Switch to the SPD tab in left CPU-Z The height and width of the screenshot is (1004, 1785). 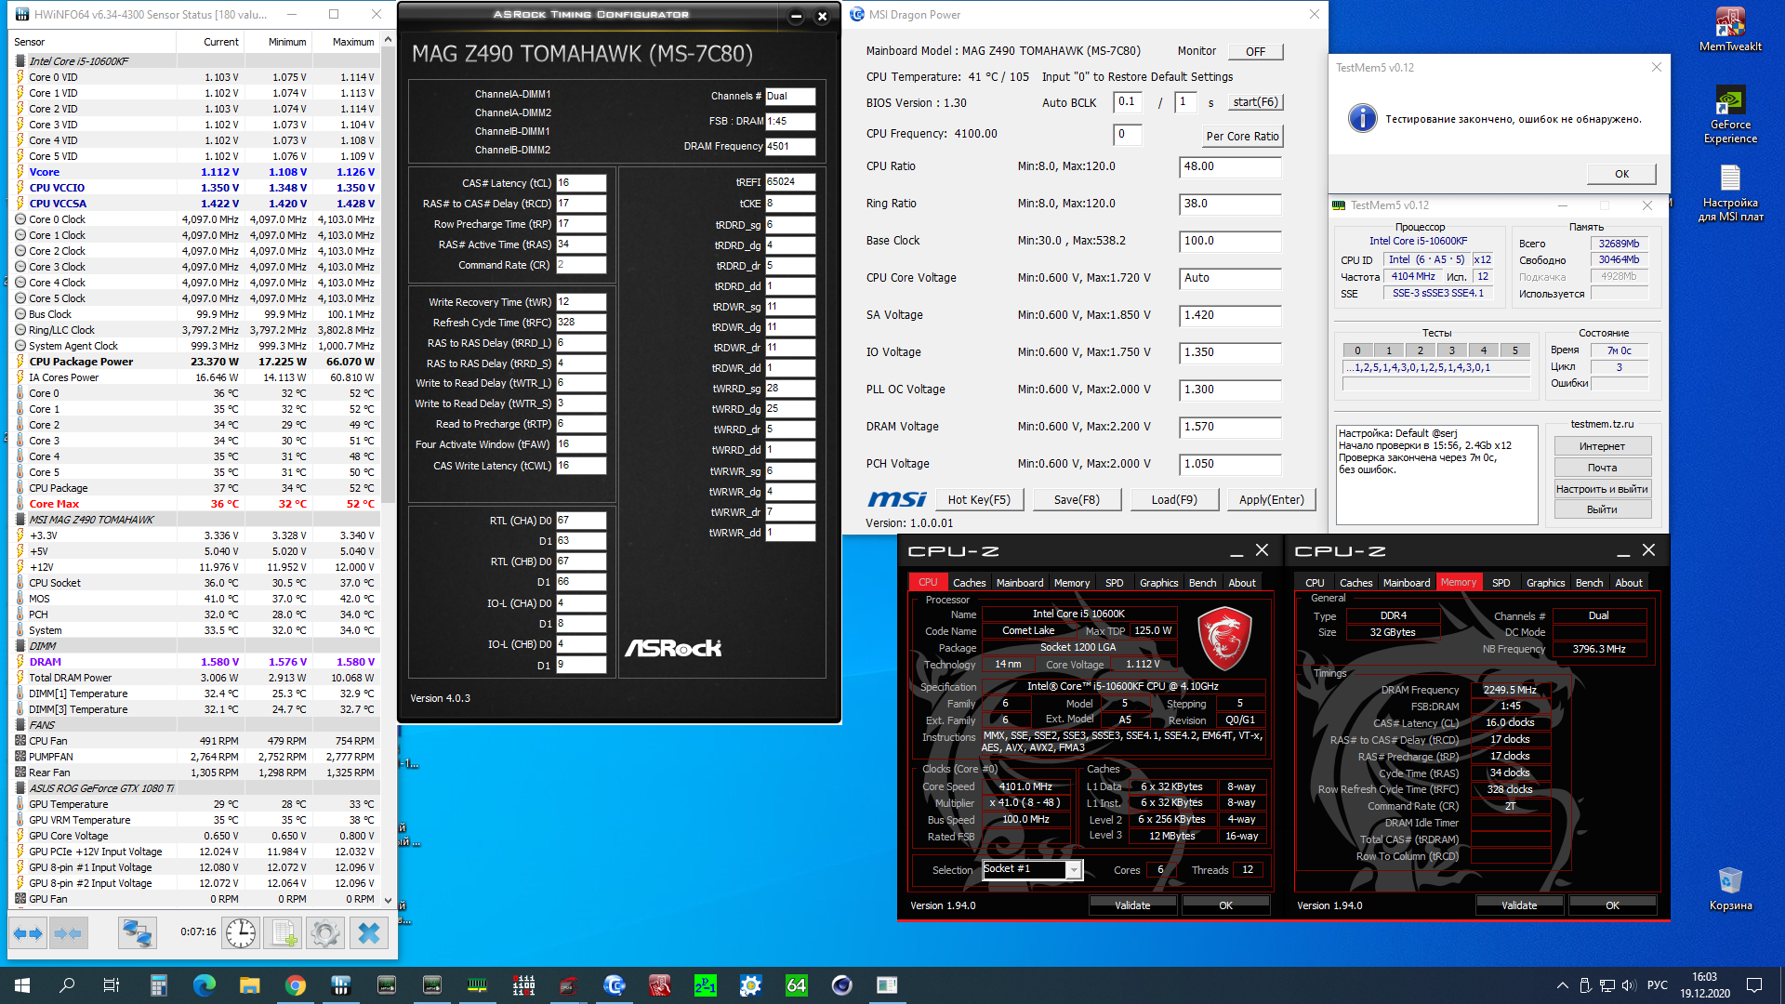click(x=1114, y=583)
